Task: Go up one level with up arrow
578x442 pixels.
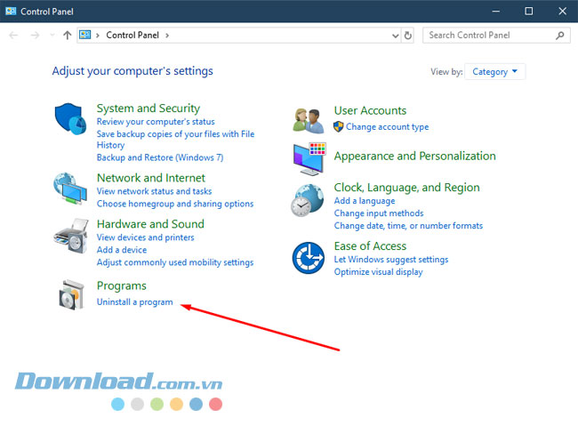Action: [68, 36]
